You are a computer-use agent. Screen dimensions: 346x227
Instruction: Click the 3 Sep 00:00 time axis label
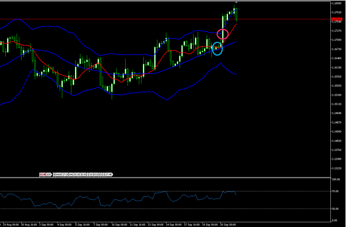[x=46, y=225]
